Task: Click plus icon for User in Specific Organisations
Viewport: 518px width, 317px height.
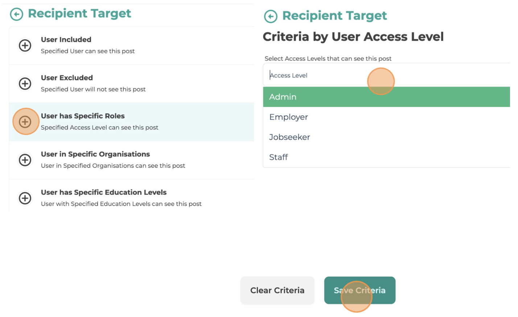Action: (25, 160)
